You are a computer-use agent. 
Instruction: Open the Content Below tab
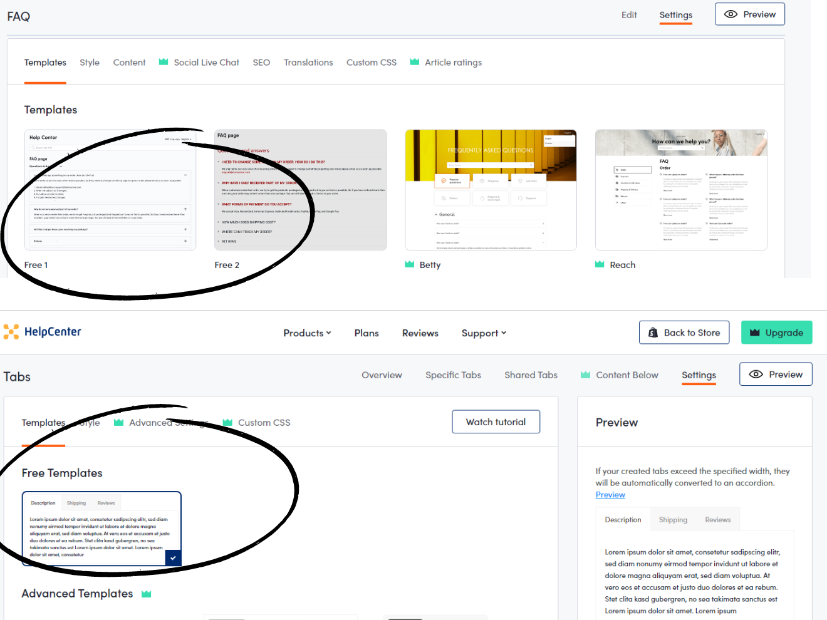[627, 375]
